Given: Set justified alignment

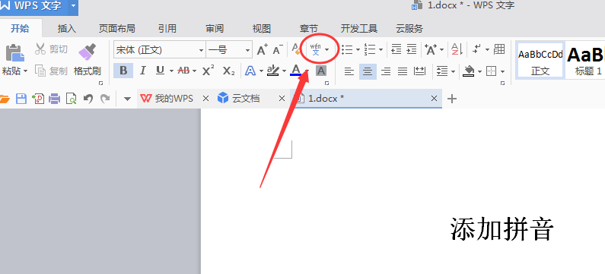Looking at the screenshot, I should pyautogui.click(x=403, y=71).
